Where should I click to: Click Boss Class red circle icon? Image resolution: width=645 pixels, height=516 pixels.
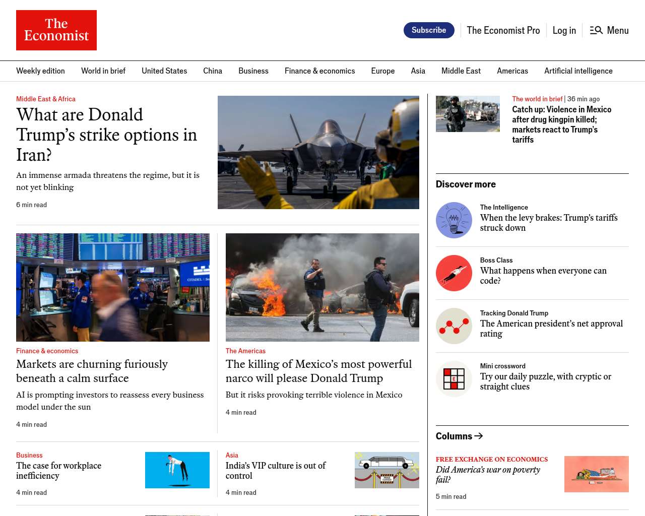[454, 273]
